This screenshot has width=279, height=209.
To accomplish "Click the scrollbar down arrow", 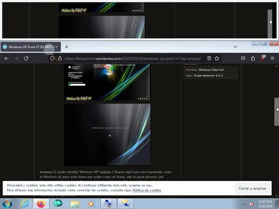I will 277,196.
